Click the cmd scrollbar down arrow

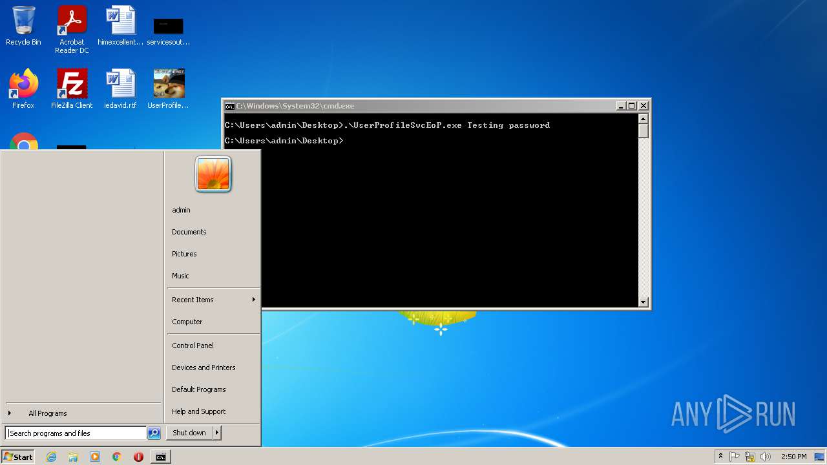pos(643,302)
